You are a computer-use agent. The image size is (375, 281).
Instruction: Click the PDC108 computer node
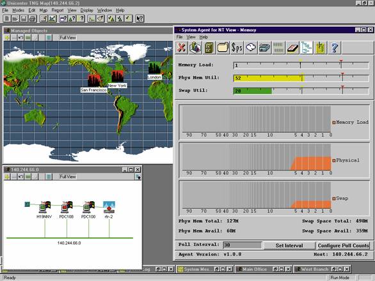[x=67, y=207]
